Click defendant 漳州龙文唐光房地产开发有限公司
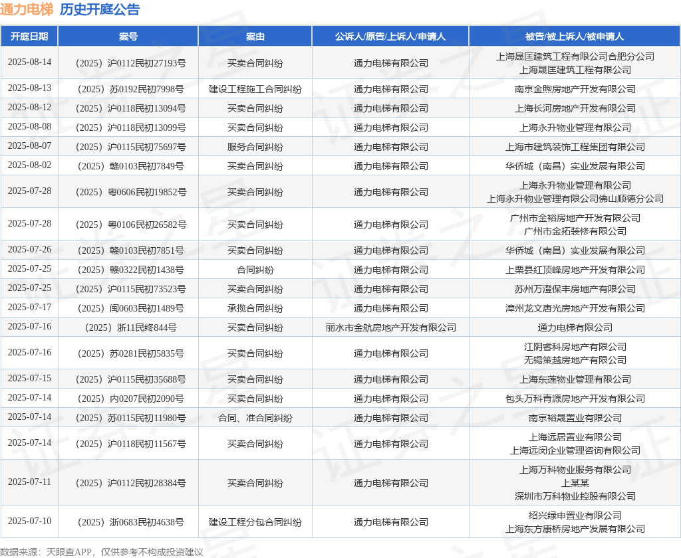This screenshot has width=681, height=558. (x=575, y=308)
